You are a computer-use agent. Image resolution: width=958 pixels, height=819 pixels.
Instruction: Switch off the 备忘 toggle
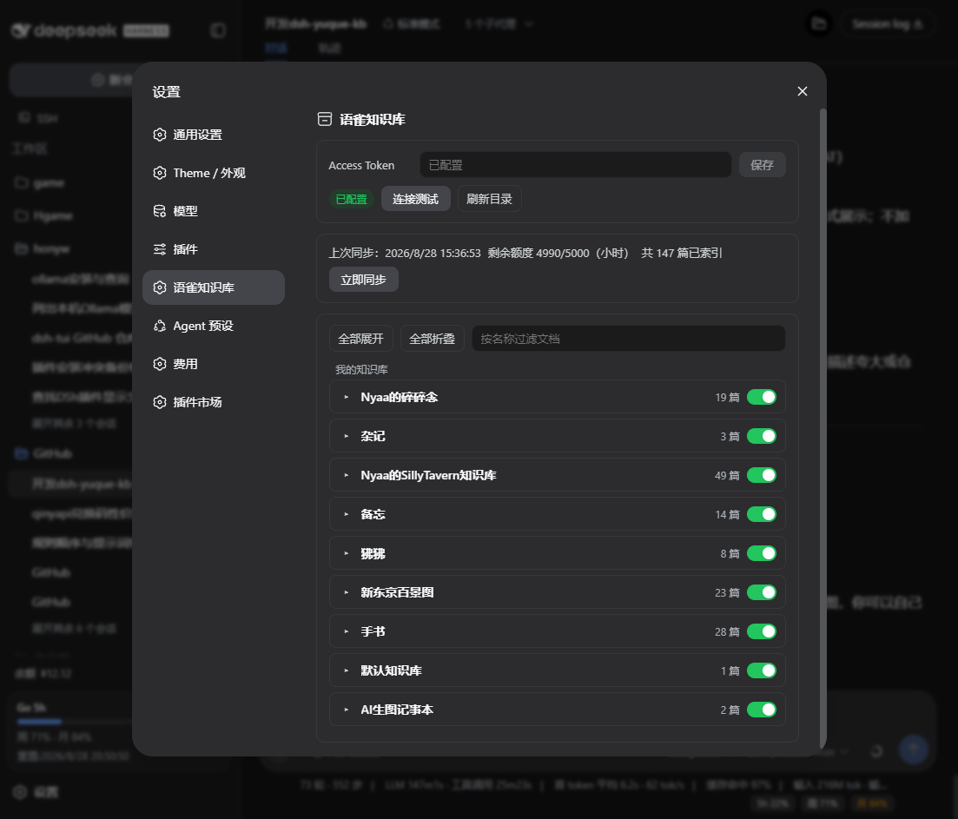[761, 514]
